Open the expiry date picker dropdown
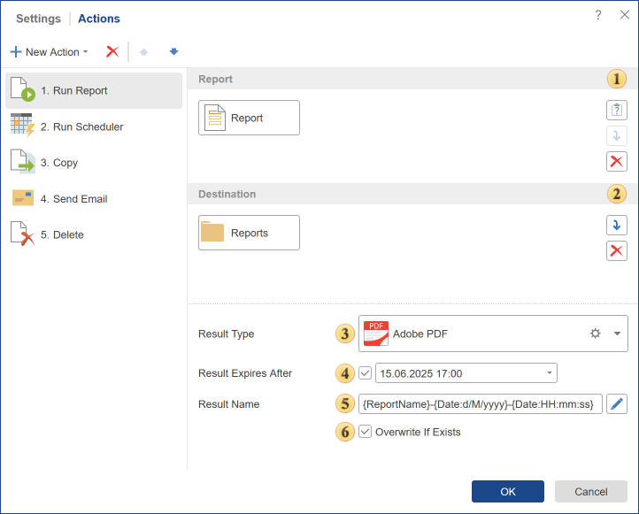The height and width of the screenshot is (514, 639). [549, 373]
